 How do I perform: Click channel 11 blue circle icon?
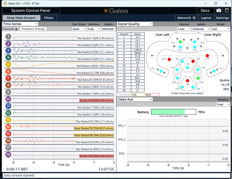coord(8,106)
